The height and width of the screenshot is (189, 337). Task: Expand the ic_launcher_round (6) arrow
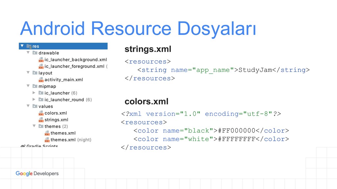tap(34, 99)
